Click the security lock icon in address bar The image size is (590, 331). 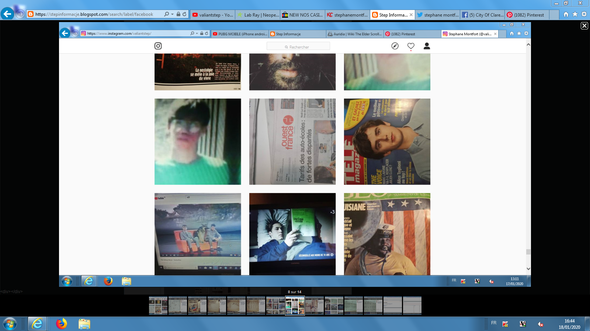[x=178, y=14]
